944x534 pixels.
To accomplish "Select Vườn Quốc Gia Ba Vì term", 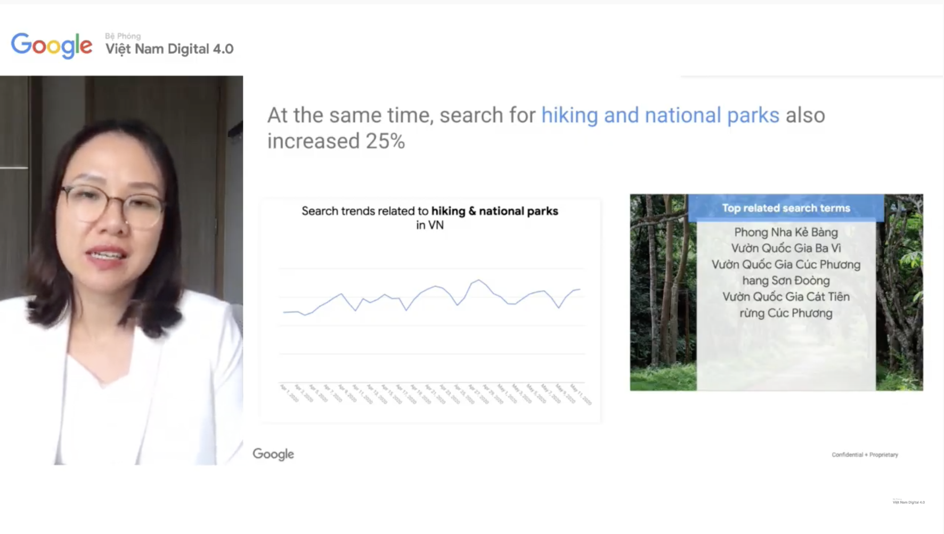I will 786,248.
